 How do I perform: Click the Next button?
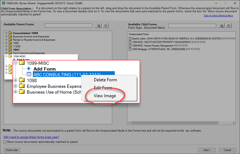pyautogui.click(x=207, y=150)
